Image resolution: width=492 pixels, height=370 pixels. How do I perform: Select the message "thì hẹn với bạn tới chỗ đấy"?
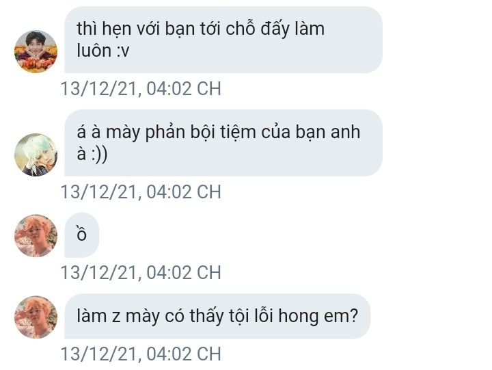[223, 40]
